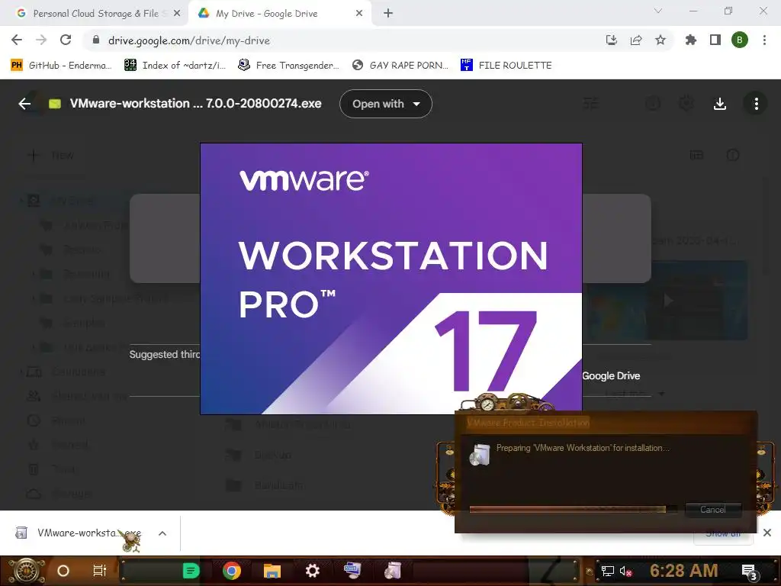
Task: Open a new Chrome tab
Action: [x=388, y=14]
